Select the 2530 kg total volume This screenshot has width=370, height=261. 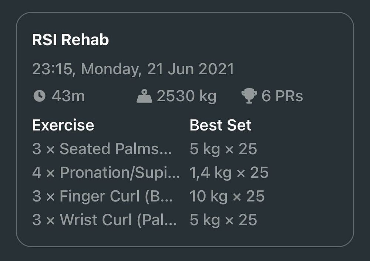186,96
